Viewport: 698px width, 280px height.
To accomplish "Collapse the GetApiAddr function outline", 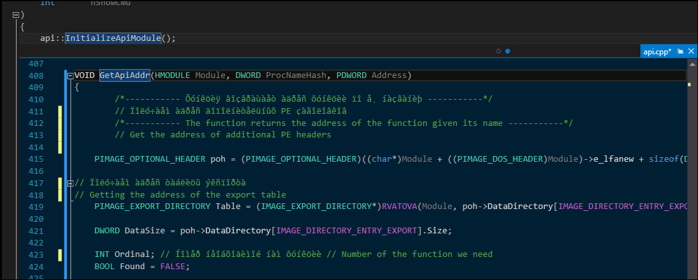I will [x=70, y=75].
